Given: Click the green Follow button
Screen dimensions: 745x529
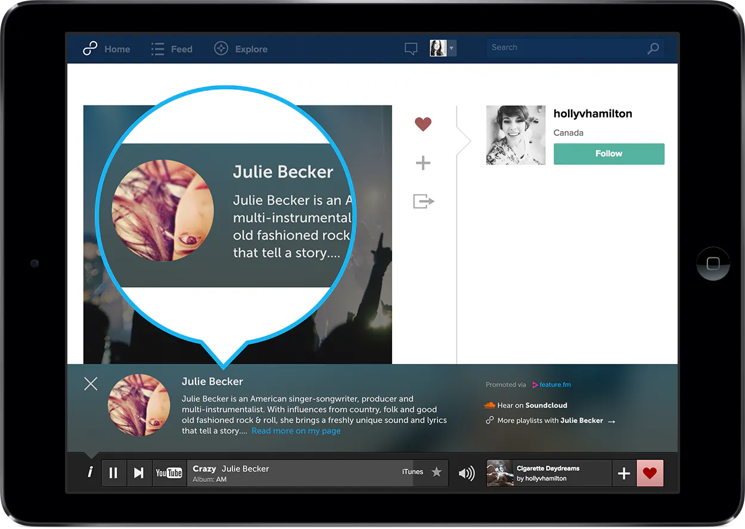Looking at the screenshot, I should pos(609,154).
